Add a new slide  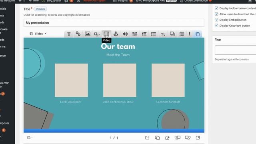[x=147, y=138]
